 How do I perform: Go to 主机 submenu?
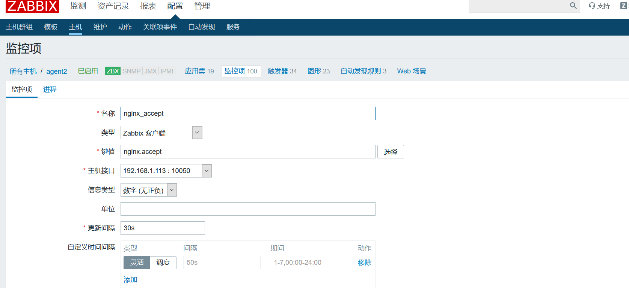pyautogui.click(x=75, y=27)
